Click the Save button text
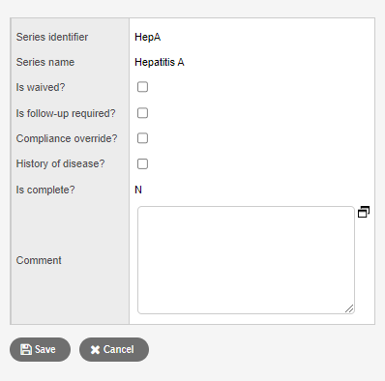Viewport: 385px width, 381px height. 45,349
